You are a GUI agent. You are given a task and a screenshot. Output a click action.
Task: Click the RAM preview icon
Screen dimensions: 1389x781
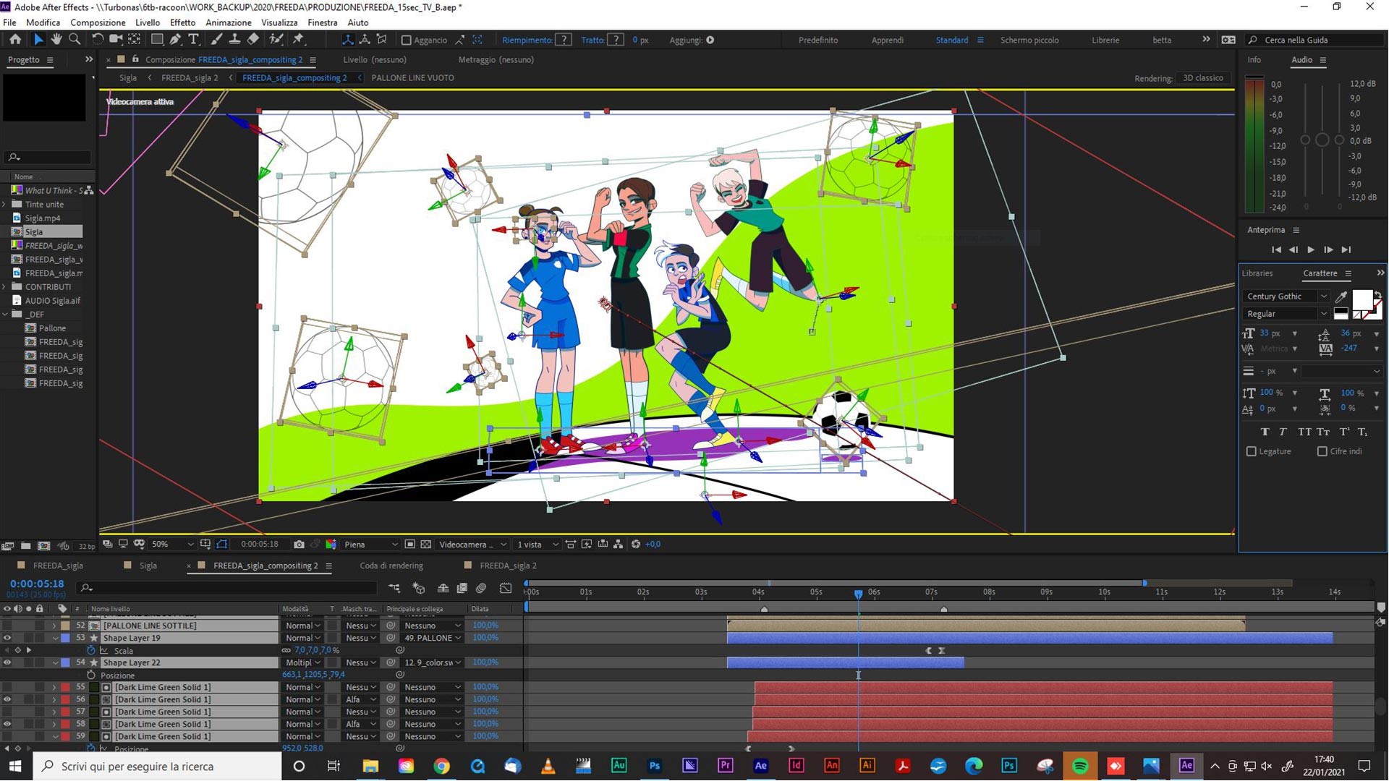(x=1310, y=249)
